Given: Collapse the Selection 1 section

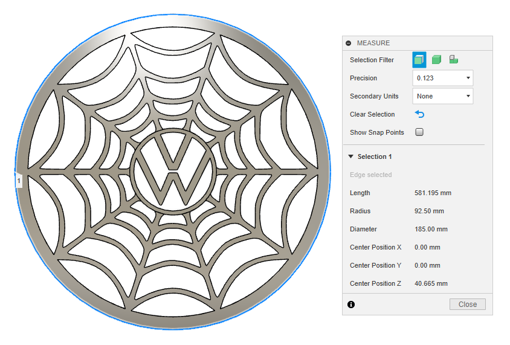Looking at the screenshot, I should (350, 156).
